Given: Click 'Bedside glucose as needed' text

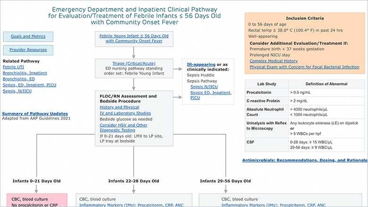Looking at the screenshot, I should coord(126,119).
